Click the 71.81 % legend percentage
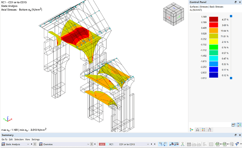Image resolution: width=242 pixels, height=148 pixels. (x=225, y=36)
